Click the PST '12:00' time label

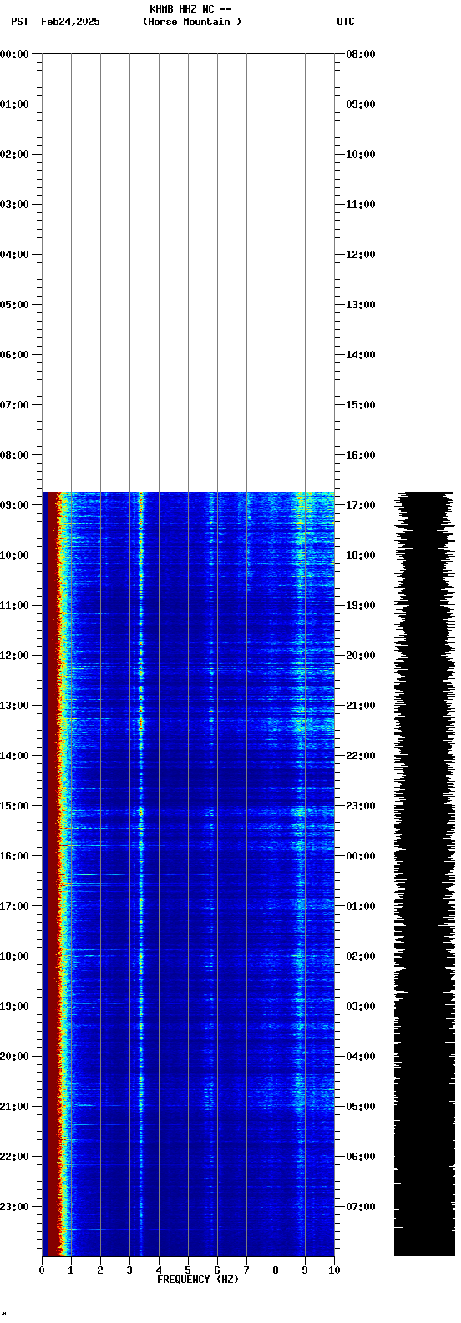tap(14, 656)
